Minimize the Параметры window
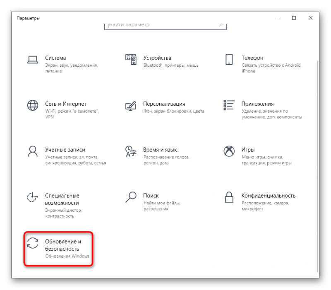 [x=277, y=18]
